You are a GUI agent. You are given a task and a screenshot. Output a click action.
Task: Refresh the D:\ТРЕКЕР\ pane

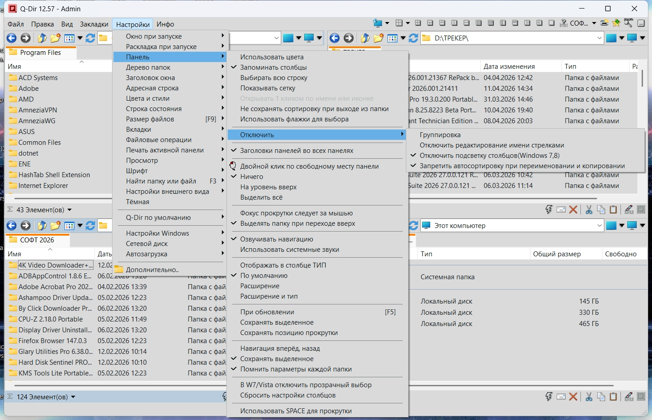[x=413, y=38]
